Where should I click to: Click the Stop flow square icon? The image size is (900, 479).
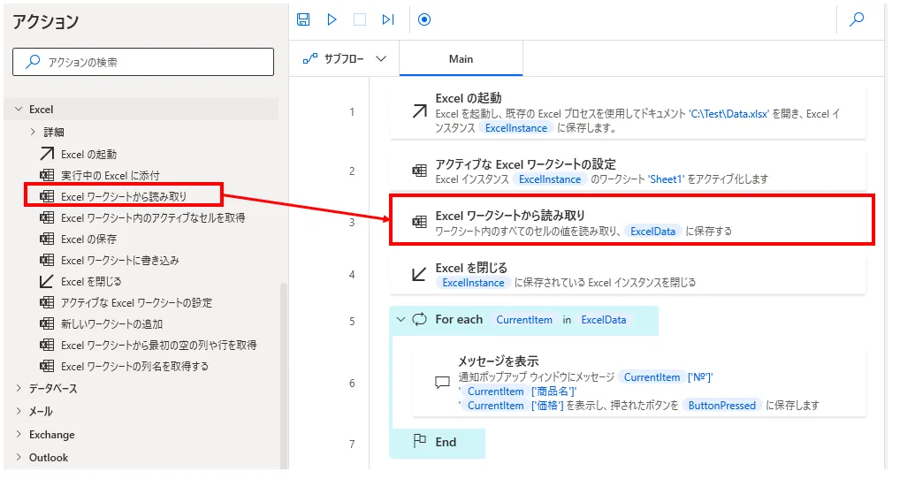coord(360,19)
